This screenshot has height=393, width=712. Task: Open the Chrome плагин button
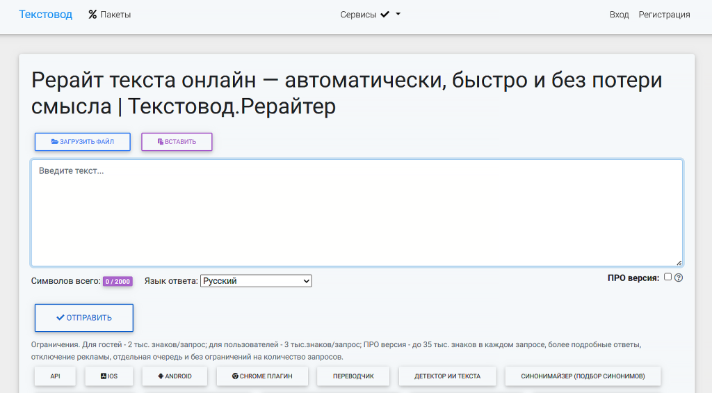[x=262, y=376]
